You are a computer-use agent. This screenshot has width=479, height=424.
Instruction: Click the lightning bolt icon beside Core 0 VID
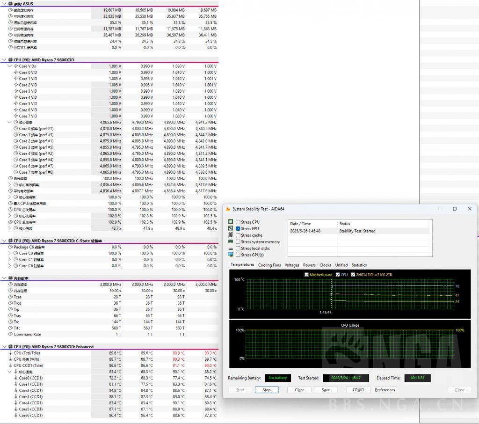click(16, 73)
